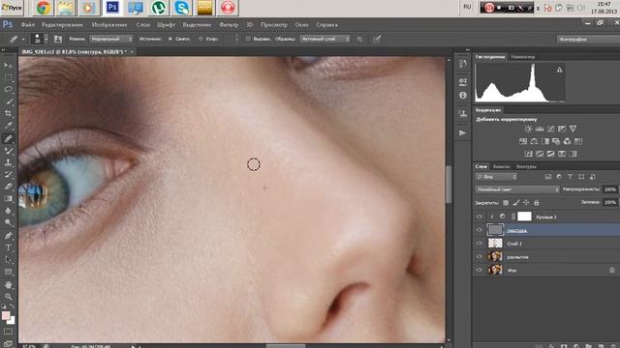Choose the Узор source radio button
The width and height of the screenshot is (620, 348).
tap(201, 39)
